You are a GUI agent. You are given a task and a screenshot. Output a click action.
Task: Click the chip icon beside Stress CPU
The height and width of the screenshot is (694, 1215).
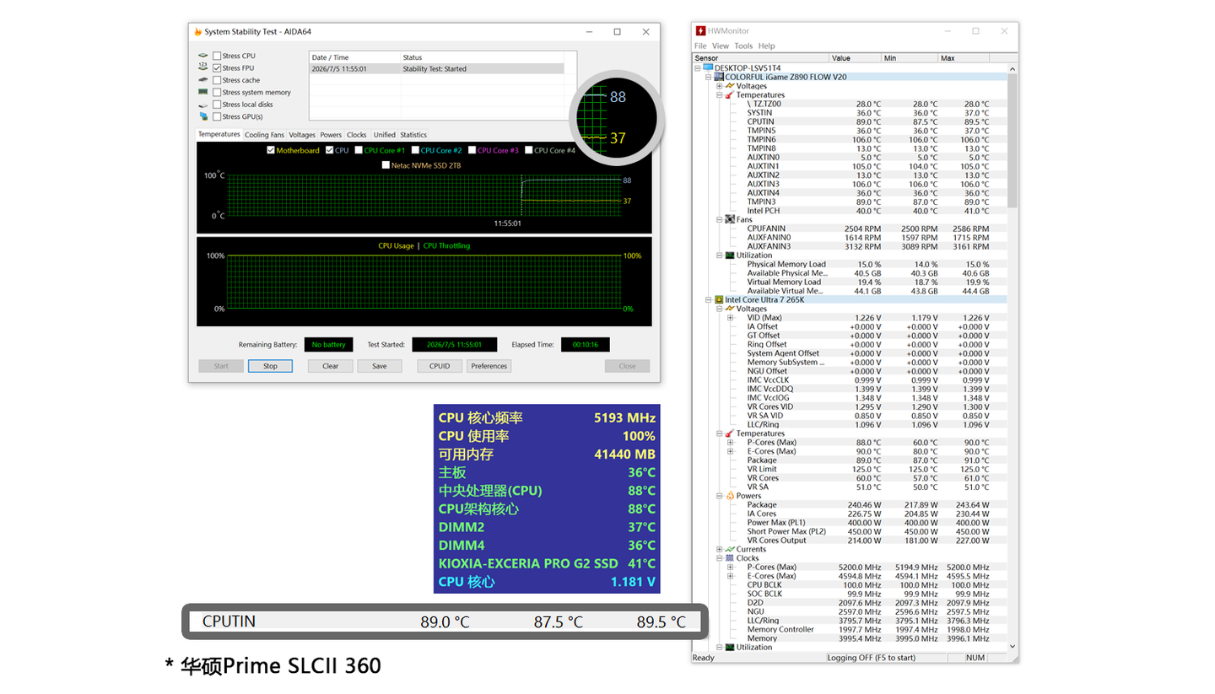(203, 56)
